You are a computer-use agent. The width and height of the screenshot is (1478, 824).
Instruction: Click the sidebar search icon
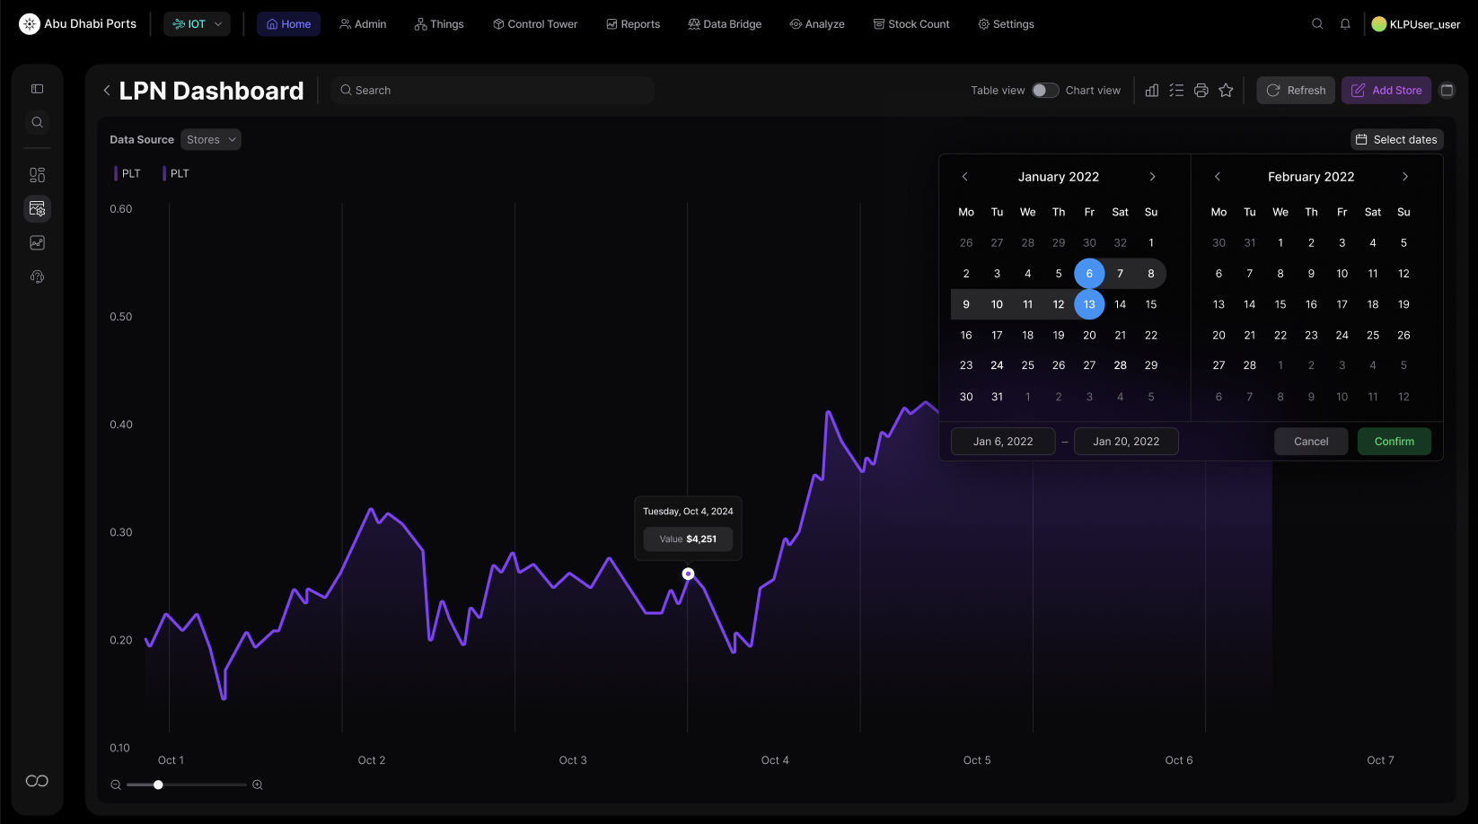point(37,122)
